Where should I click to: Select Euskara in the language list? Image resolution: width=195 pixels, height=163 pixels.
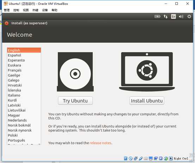tap(24, 65)
